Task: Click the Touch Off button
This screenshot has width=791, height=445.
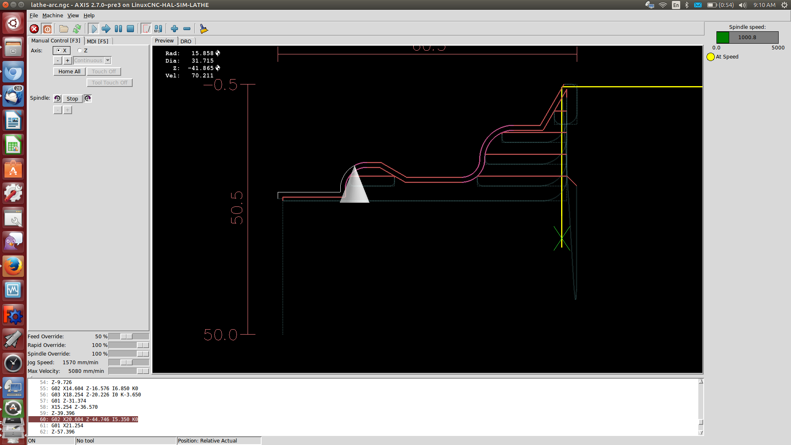Action: (104, 72)
